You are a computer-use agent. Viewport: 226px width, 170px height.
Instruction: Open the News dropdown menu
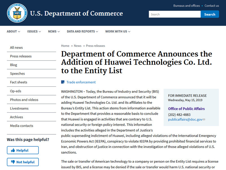[x=54, y=32]
